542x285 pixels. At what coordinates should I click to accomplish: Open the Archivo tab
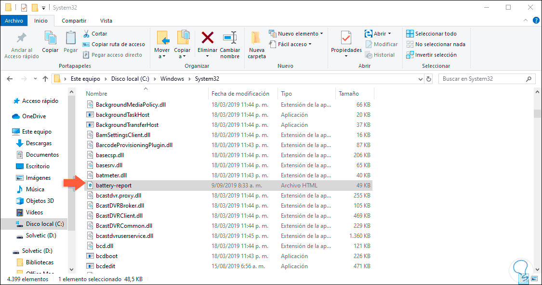pos(14,21)
